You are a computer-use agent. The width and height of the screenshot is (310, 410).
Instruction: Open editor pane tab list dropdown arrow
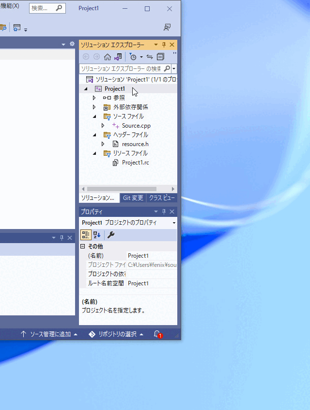click(63, 45)
